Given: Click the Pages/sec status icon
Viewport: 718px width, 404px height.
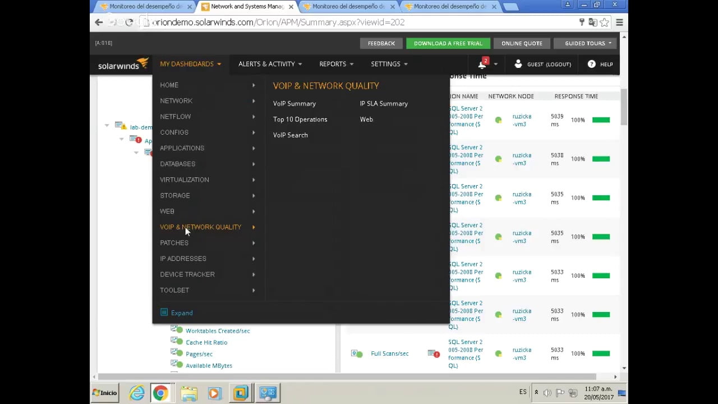Looking at the screenshot, I should [x=177, y=353].
